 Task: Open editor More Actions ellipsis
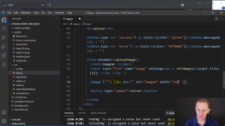221,19
